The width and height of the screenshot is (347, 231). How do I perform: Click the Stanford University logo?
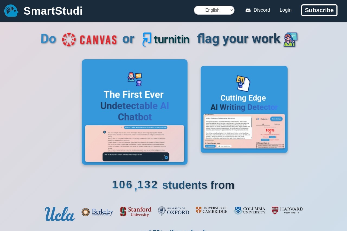click(136, 212)
